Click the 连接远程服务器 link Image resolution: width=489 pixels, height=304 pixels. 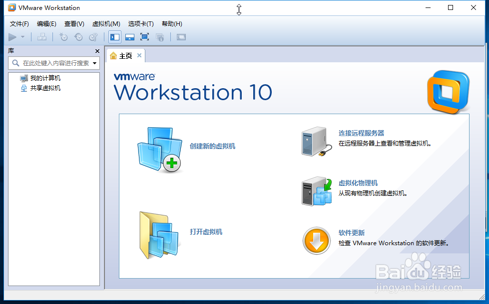pyautogui.click(x=362, y=133)
